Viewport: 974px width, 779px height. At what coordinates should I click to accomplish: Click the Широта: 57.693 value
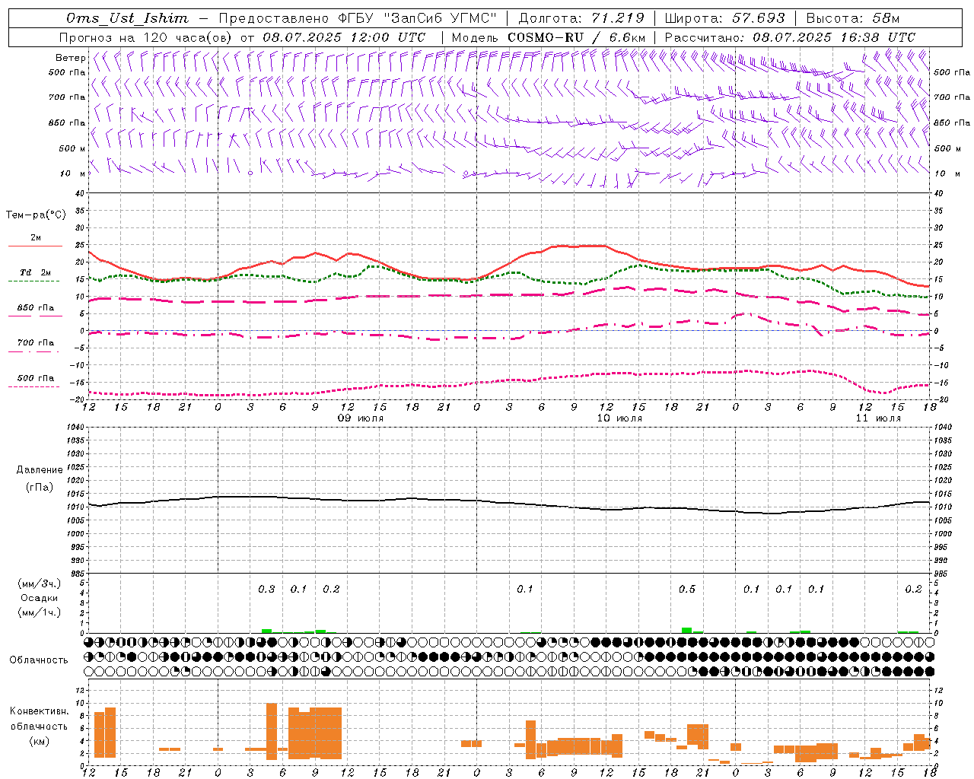(x=725, y=18)
